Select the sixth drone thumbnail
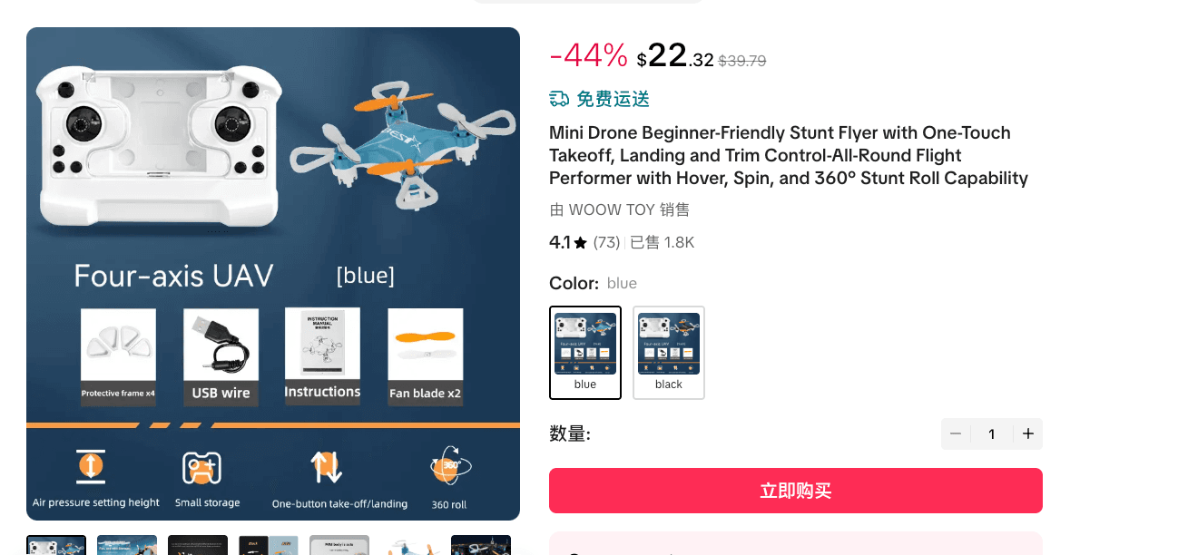This screenshot has width=1178, height=555. [410, 545]
